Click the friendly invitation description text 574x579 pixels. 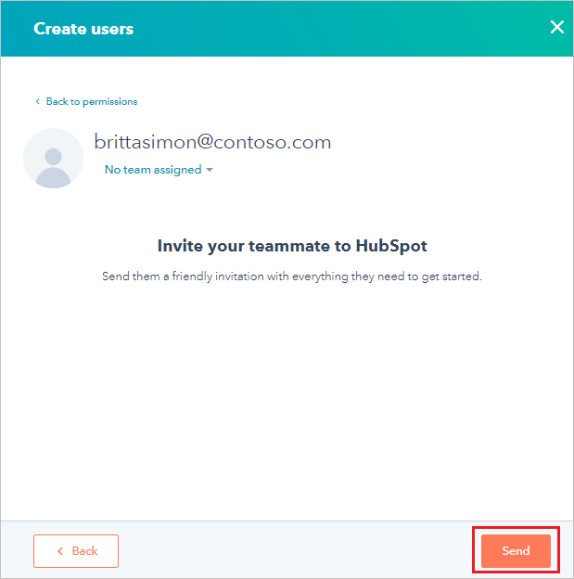292,277
